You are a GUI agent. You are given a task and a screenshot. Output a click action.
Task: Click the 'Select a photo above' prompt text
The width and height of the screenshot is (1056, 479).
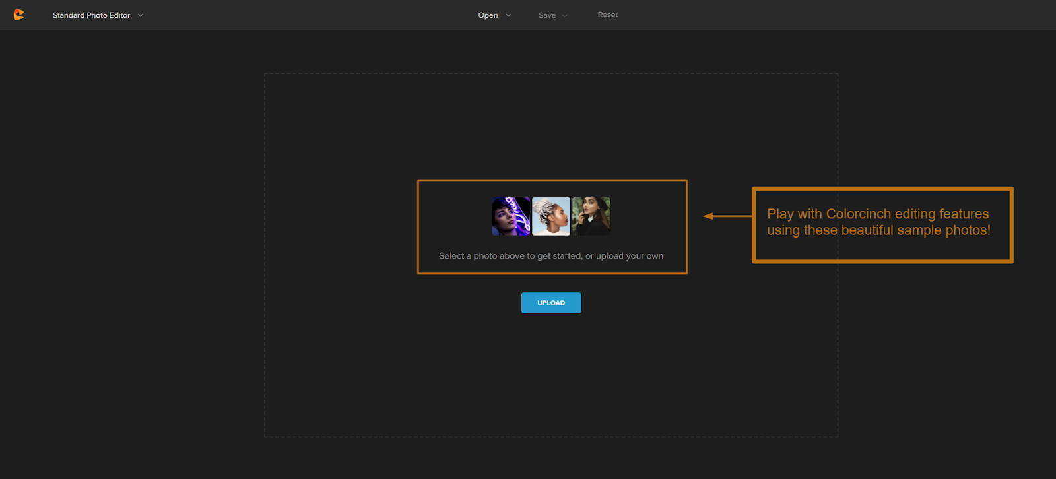tap(510, 256)
